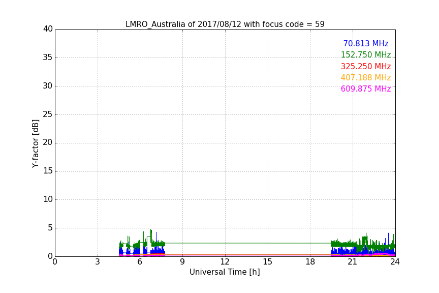Click the plot title mentioning LMRO_Australia

pos(225,24)
